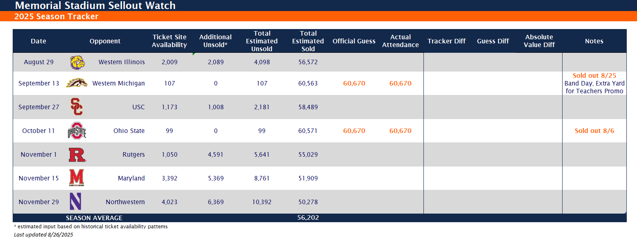Viewport: 637px width, 241px height.
Task: Select the Sold out 8/25 note text
Action: (x=594, y=76)
